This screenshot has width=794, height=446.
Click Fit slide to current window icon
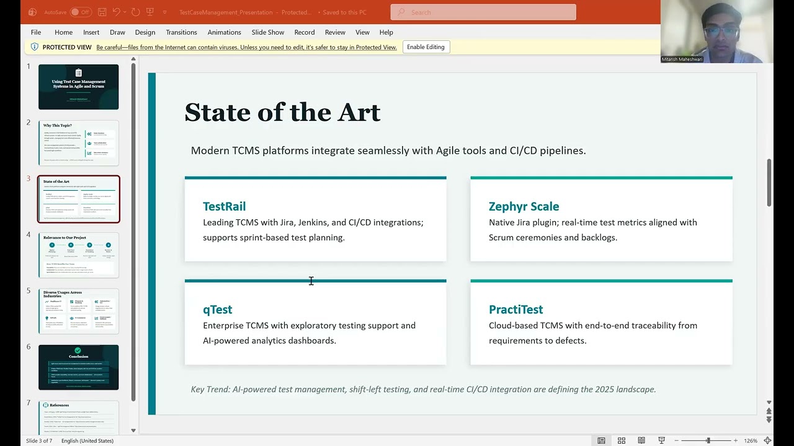click(768, 440)
